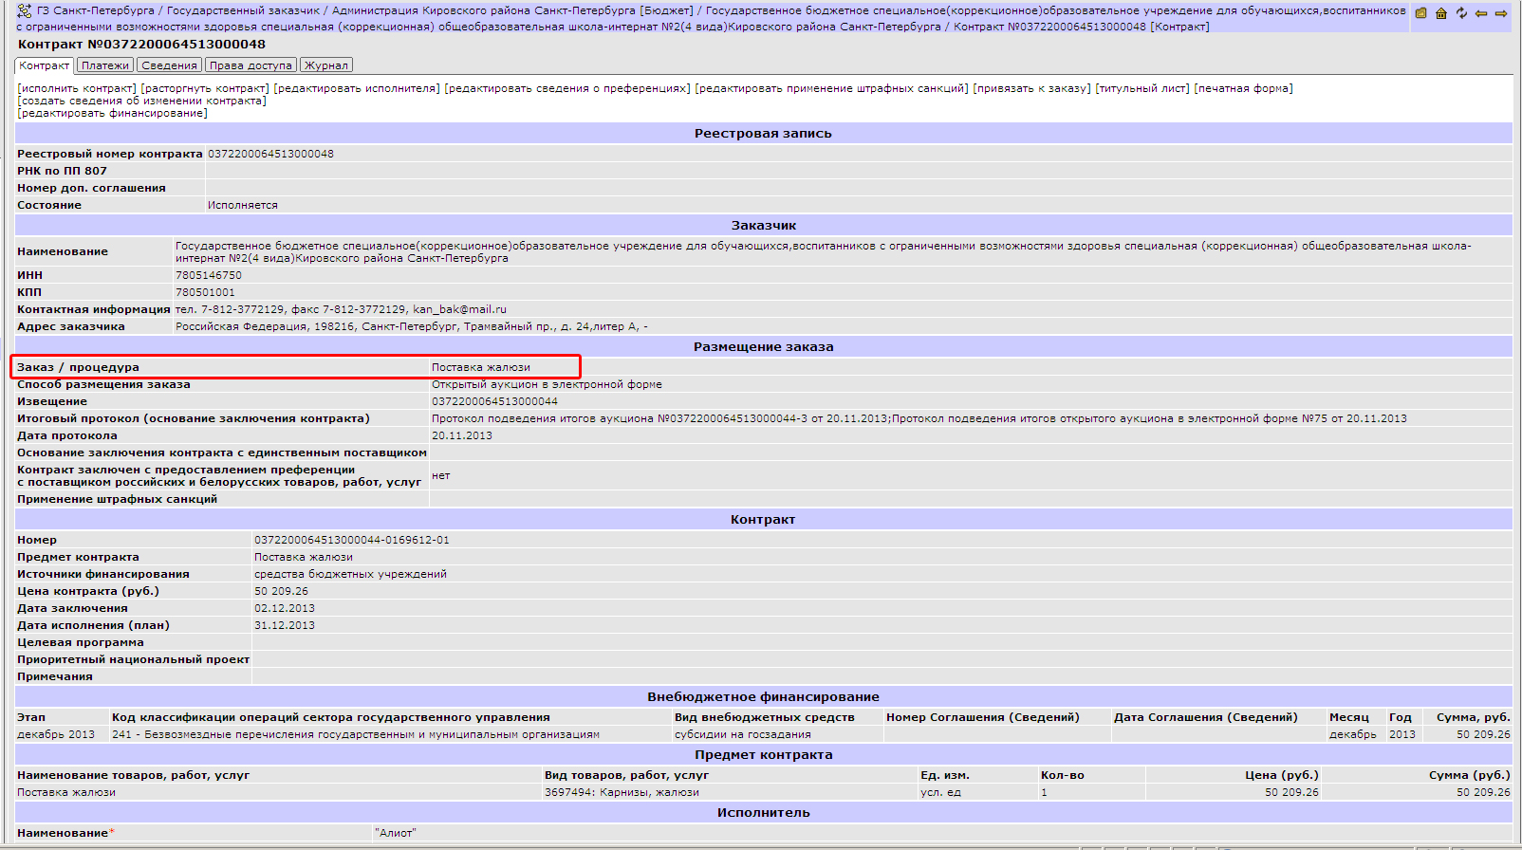Open the Платежи tab
The image size is (1522, 850).
tap(105, 65)
